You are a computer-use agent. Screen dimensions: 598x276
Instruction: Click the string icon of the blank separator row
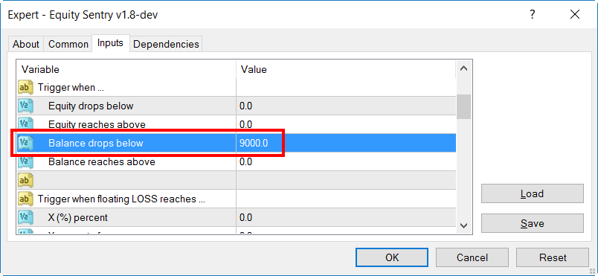[x=25, y=180]
